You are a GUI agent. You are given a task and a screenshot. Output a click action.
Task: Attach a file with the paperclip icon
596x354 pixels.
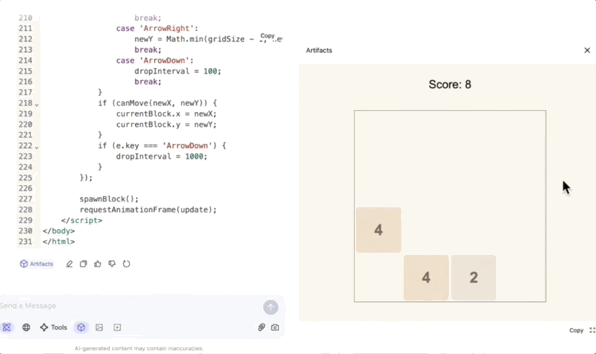click(x=261, y=327)
